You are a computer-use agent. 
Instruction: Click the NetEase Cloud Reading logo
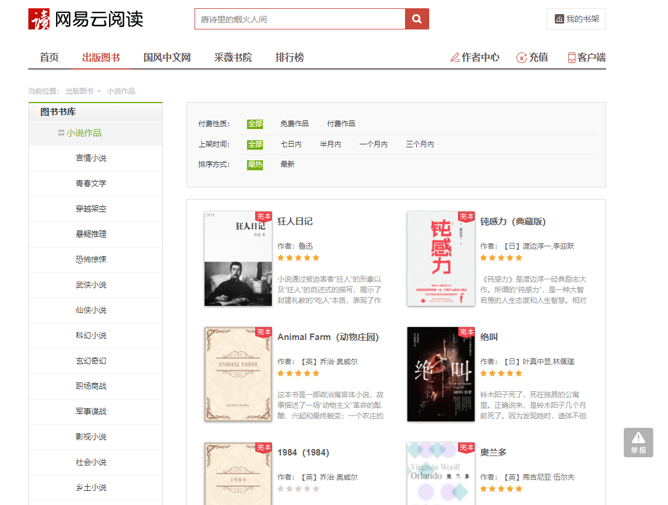tap(85, 19)
